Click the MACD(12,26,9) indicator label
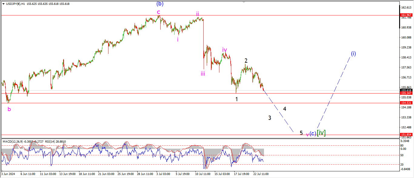The width and height of the screenshot is (414, 178). 12,141
